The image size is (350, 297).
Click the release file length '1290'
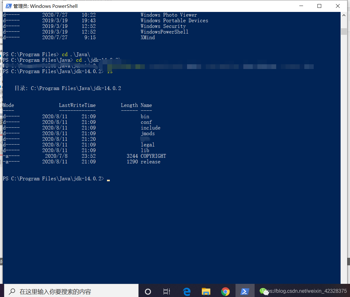point(132,162)
